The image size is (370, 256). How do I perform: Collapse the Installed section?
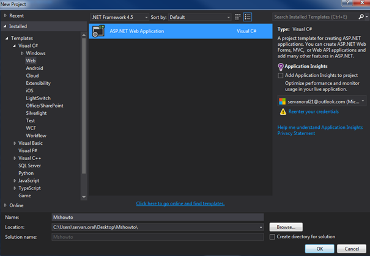click(x=5, y=26)
